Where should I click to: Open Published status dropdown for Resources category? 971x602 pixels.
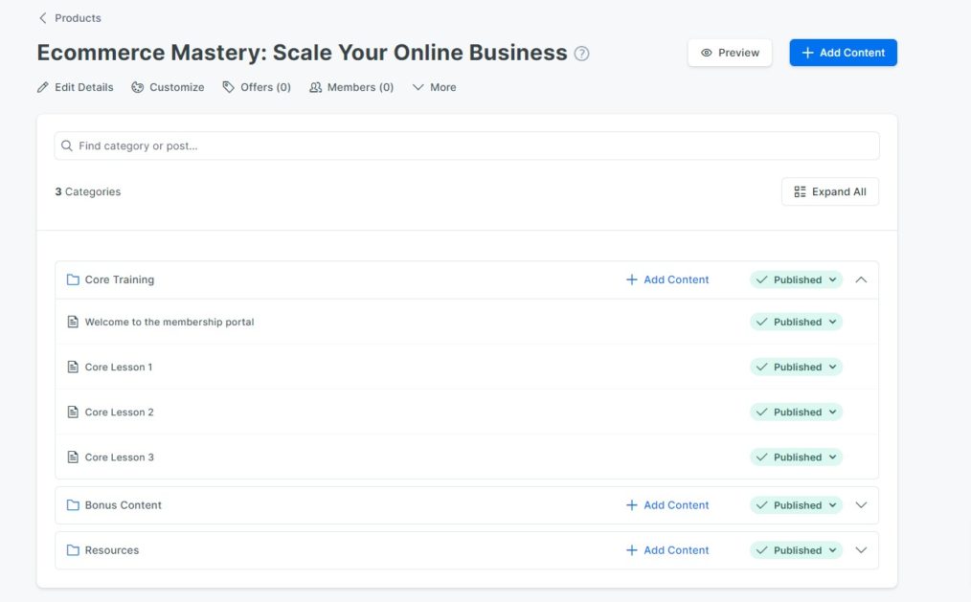tap(797, 550)
